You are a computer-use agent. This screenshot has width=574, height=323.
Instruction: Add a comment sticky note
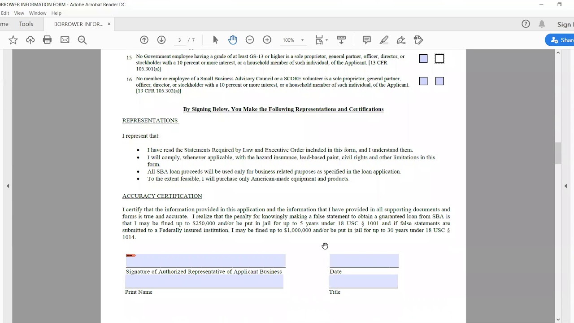coord(366,40)
